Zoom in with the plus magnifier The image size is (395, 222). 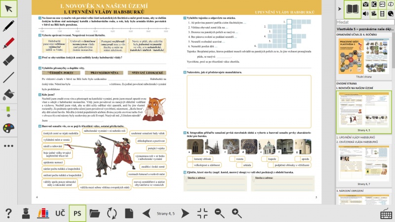coord(237,213)
